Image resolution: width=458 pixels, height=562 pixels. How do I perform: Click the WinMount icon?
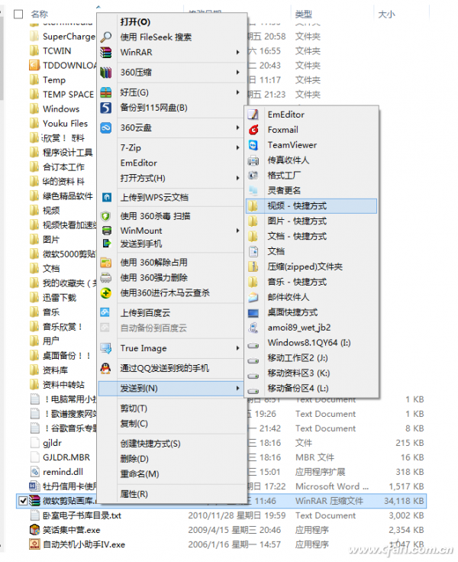click(x=106, y=231)
